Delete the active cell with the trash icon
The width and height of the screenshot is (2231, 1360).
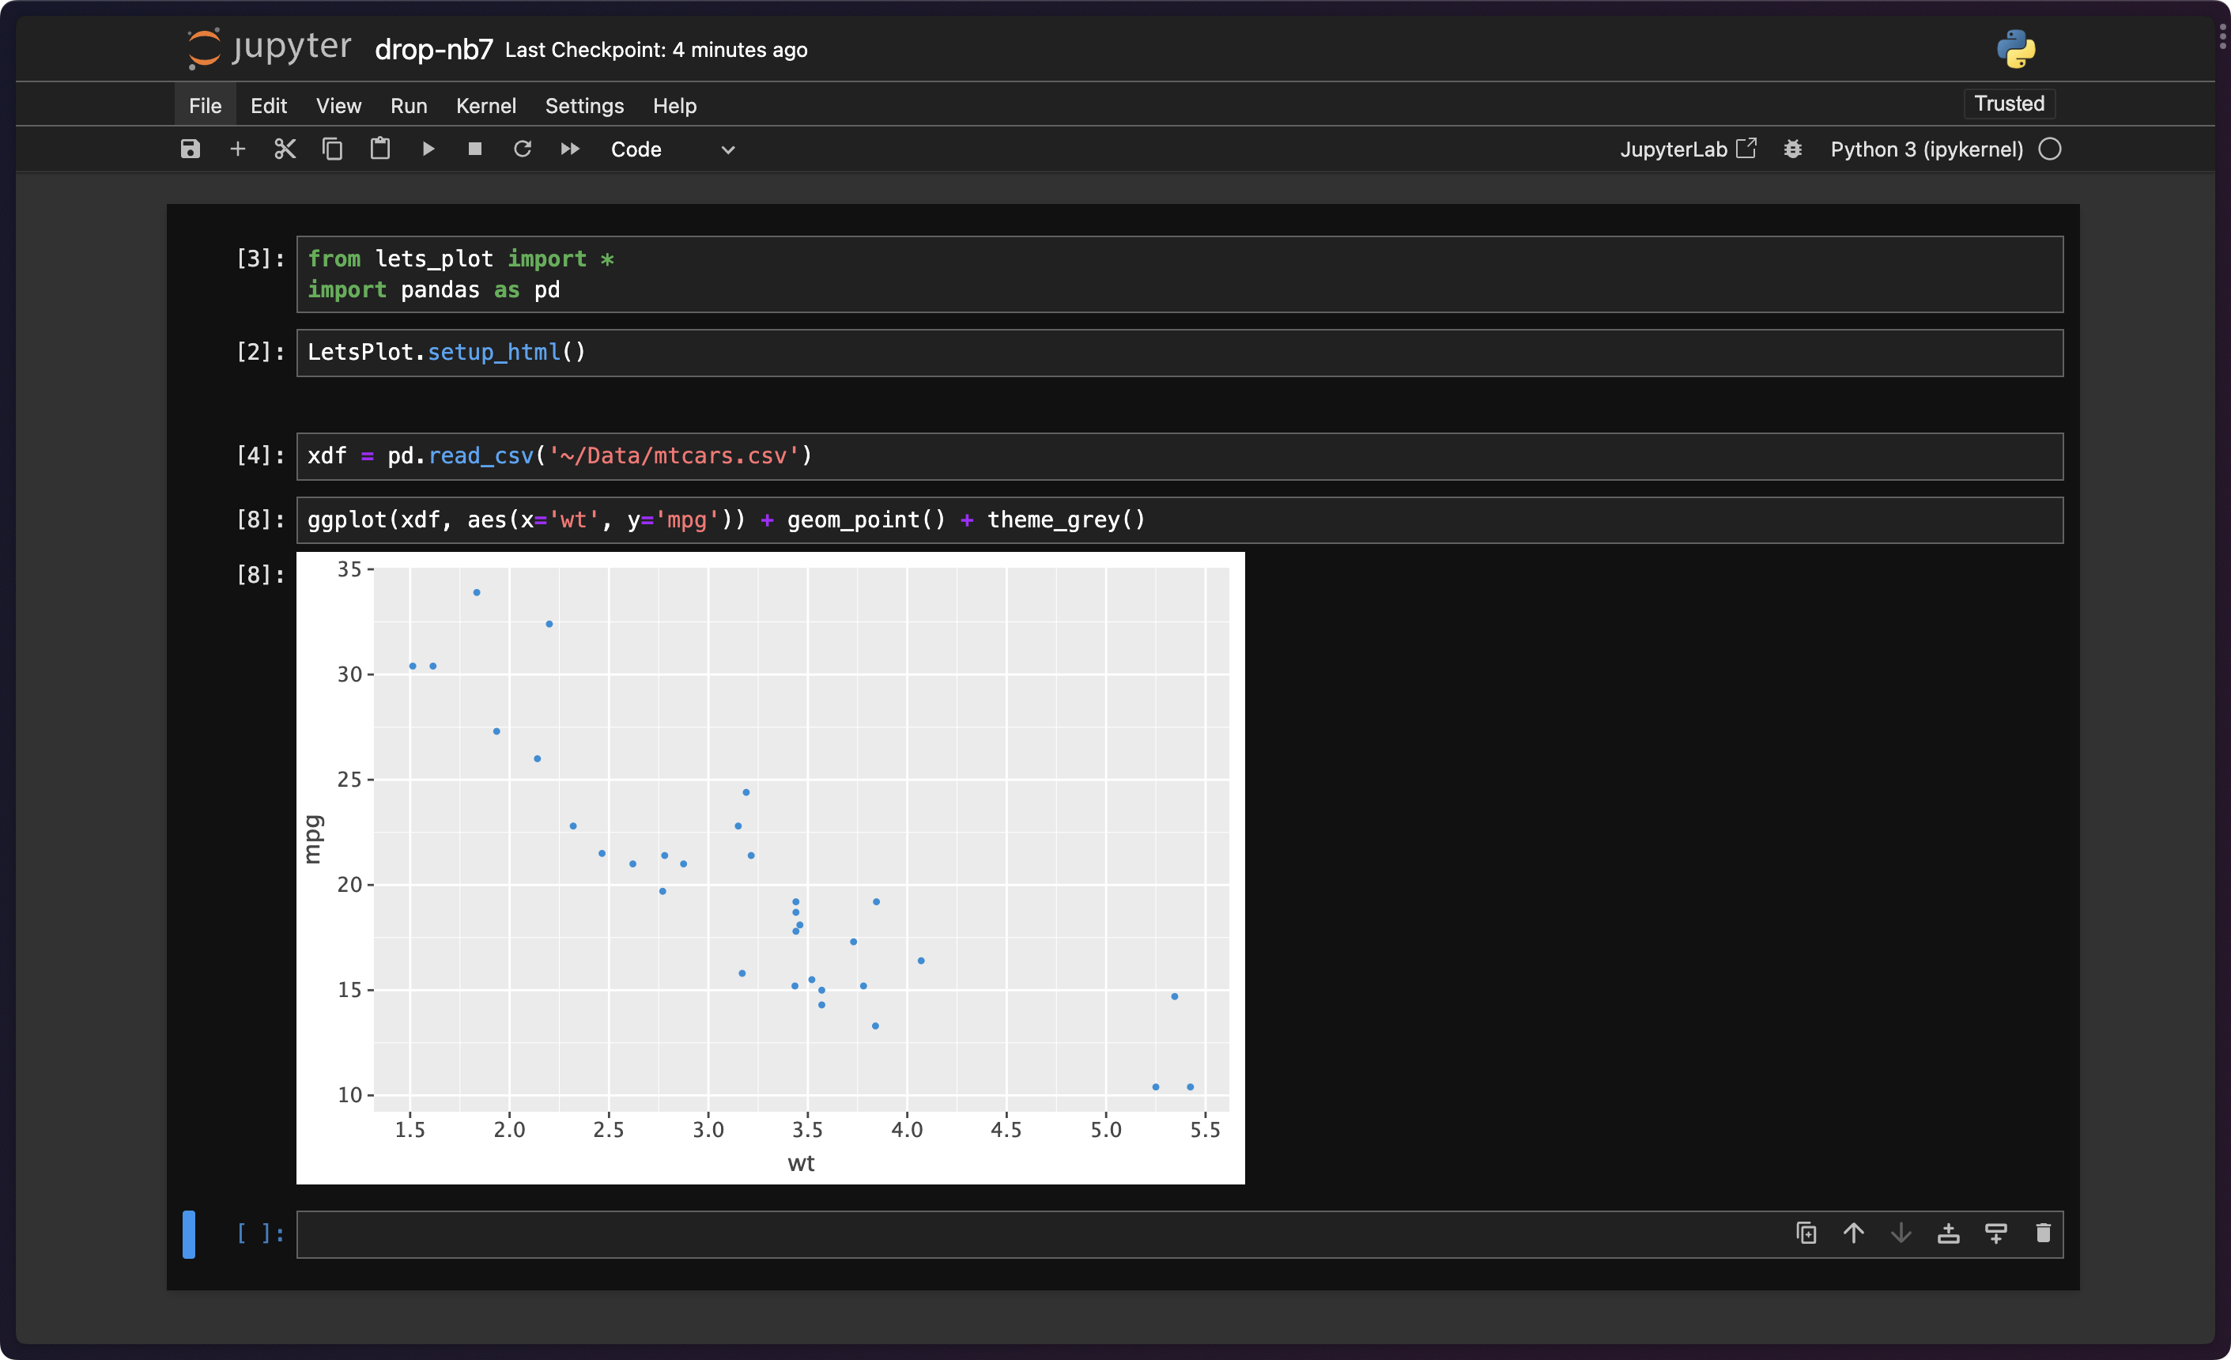(2043, 1233)
